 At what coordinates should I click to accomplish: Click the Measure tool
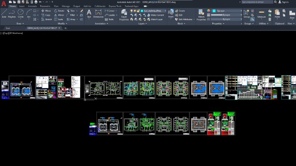point(261,13)
